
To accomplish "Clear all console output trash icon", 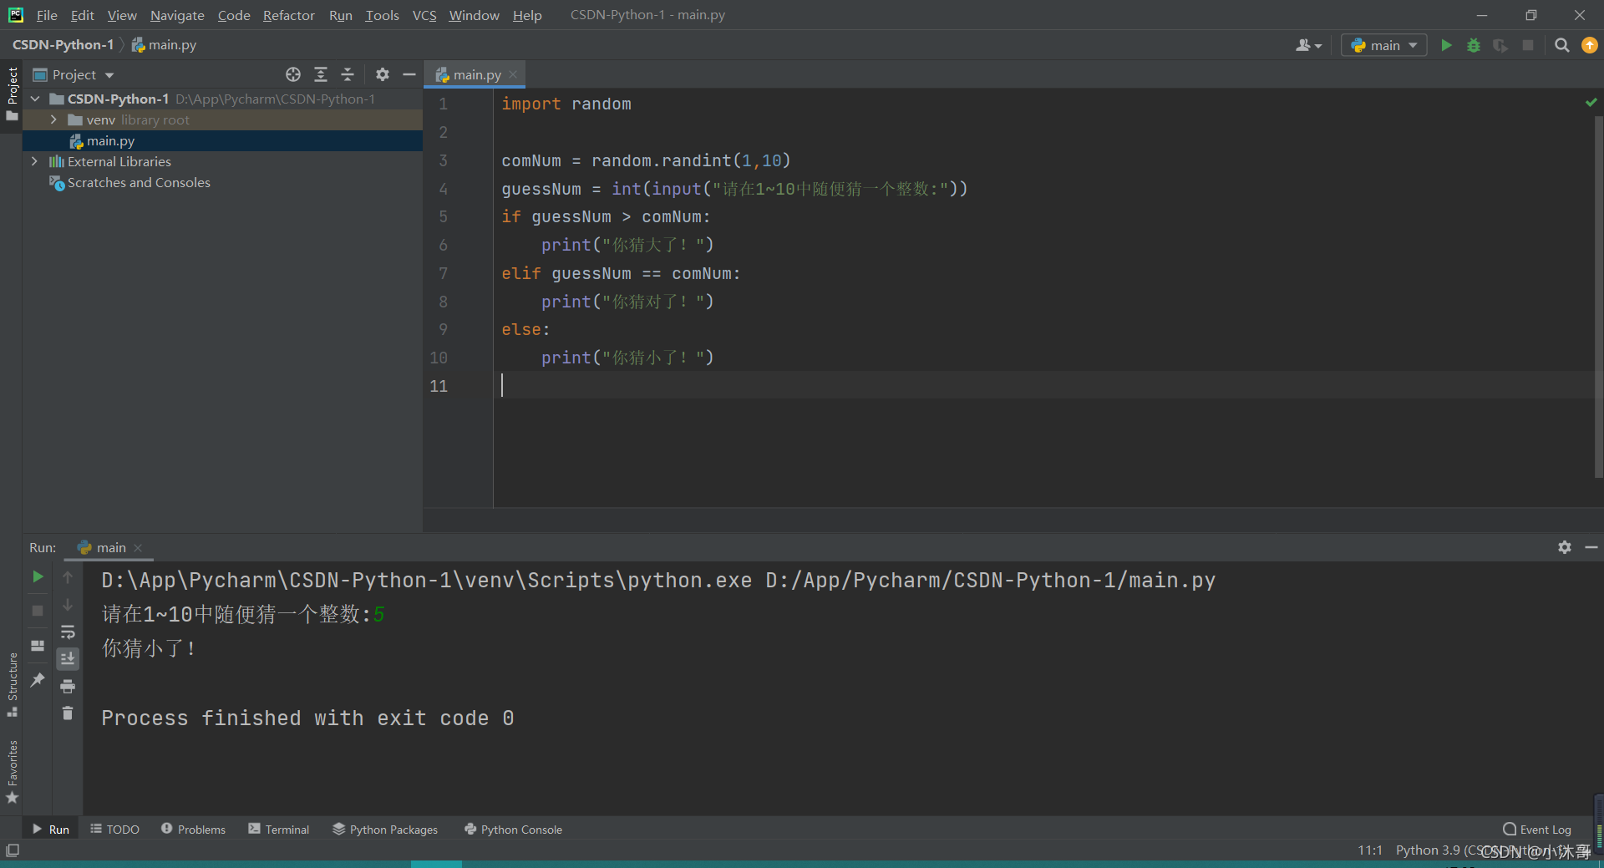I will click(68, 713).
